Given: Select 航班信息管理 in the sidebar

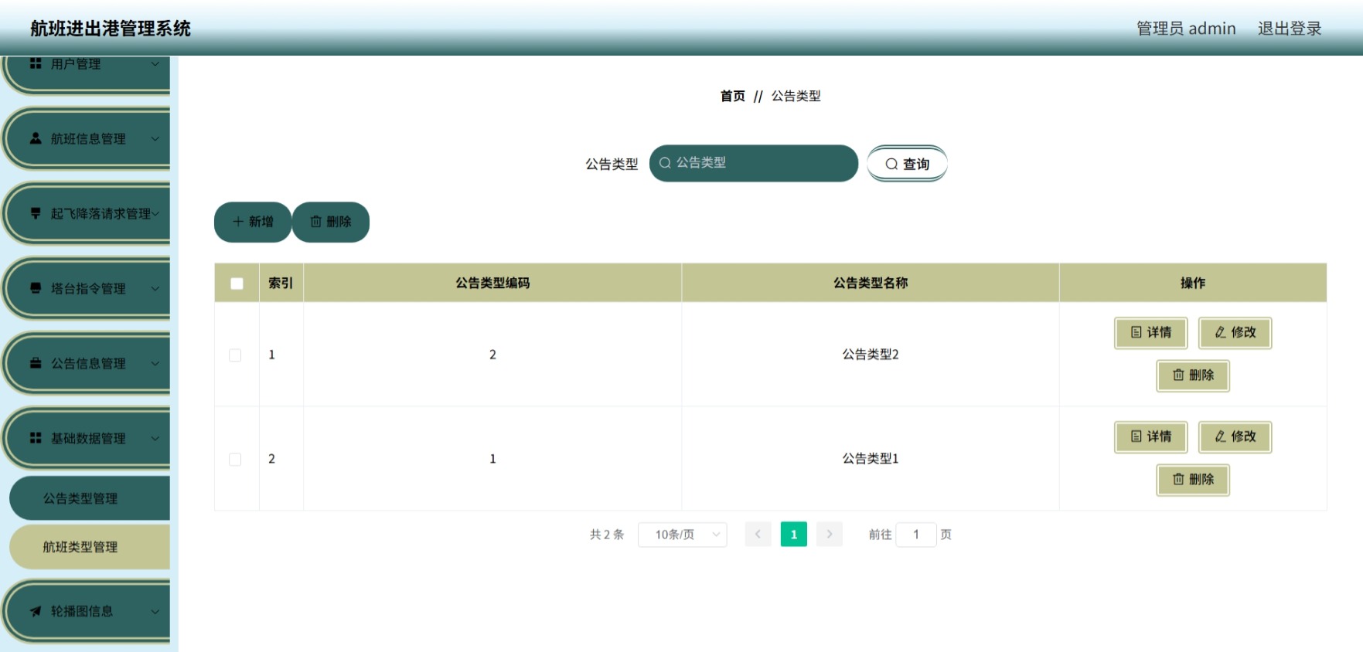Looking at the screenshot, I should coord(87,139).
